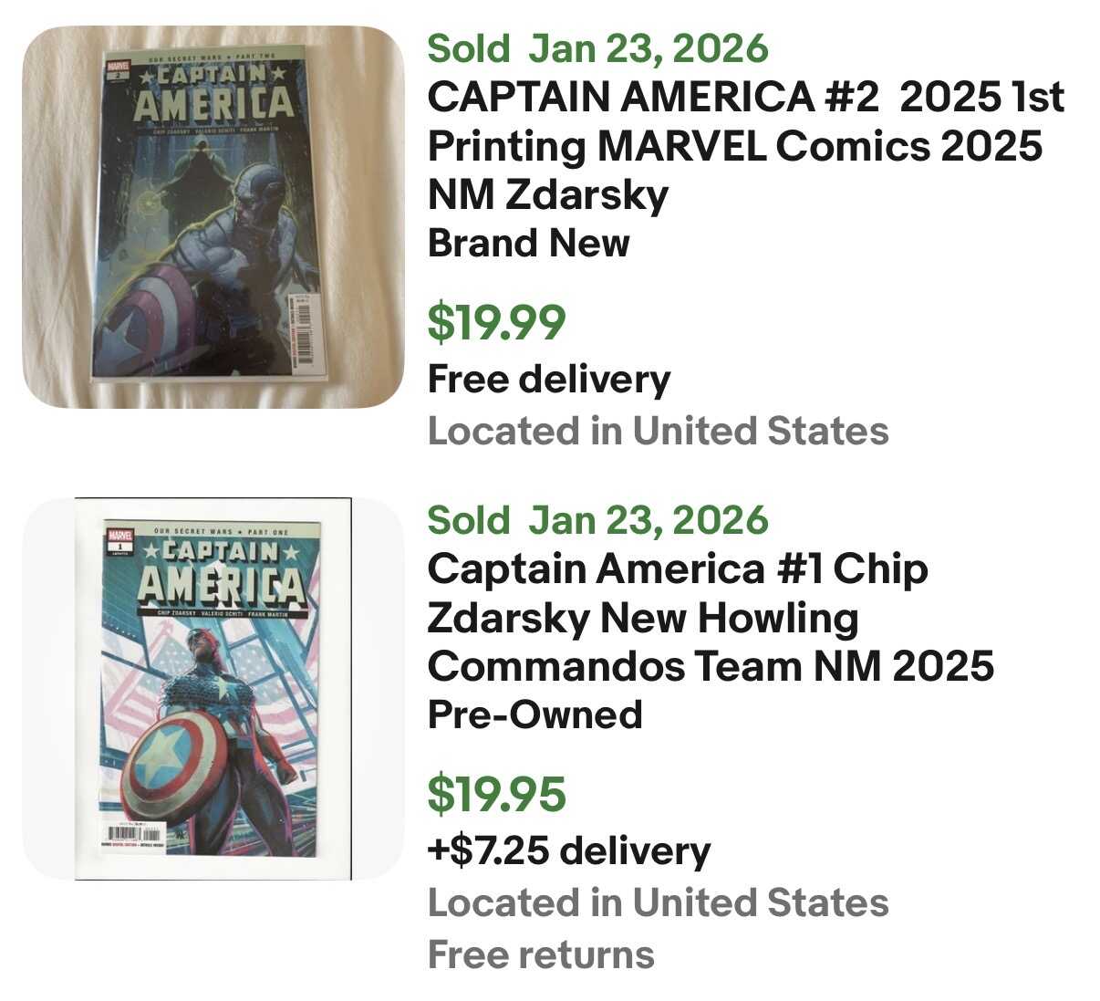Click the "Pre-Owned" condition label
The image size is (1100, 1001).
(534, 714)
